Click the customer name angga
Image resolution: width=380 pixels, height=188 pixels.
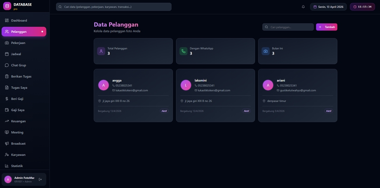tap(117, 80)
